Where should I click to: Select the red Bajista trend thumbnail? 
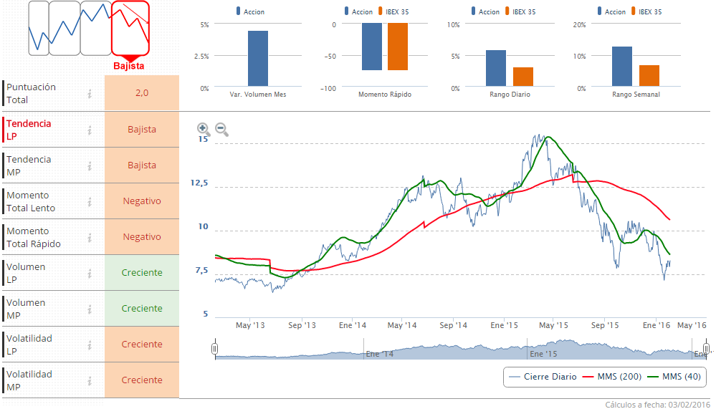click(130, 29)
